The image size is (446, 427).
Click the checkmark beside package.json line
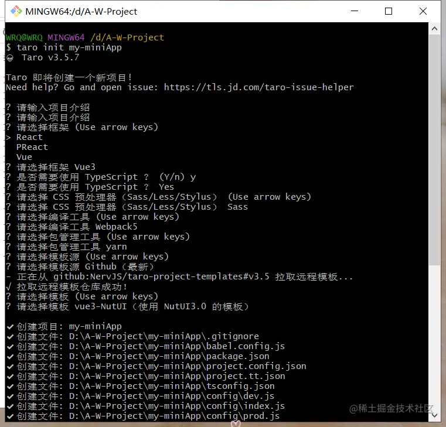[10, 357]
